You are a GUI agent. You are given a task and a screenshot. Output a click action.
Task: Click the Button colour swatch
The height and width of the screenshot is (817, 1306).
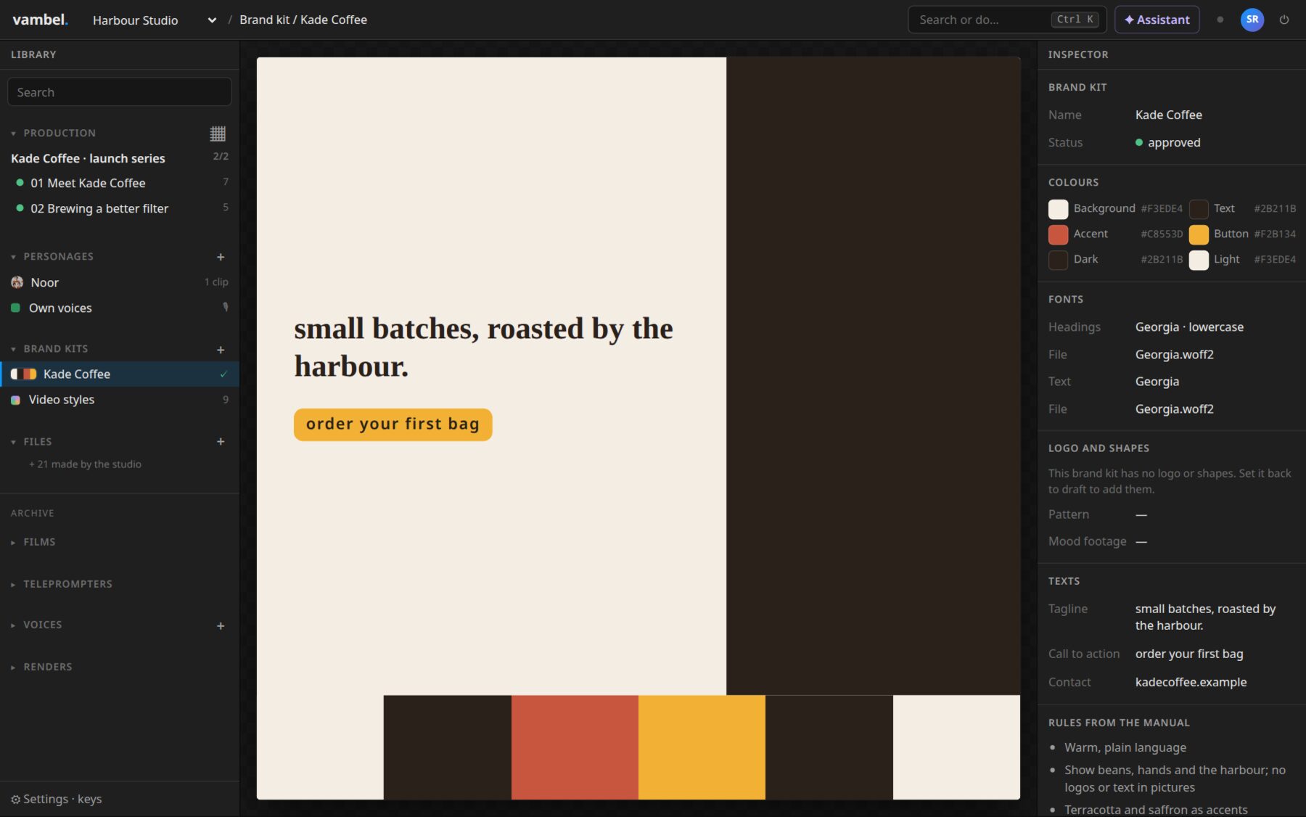pyautogui.click(x=1199, y=234)
